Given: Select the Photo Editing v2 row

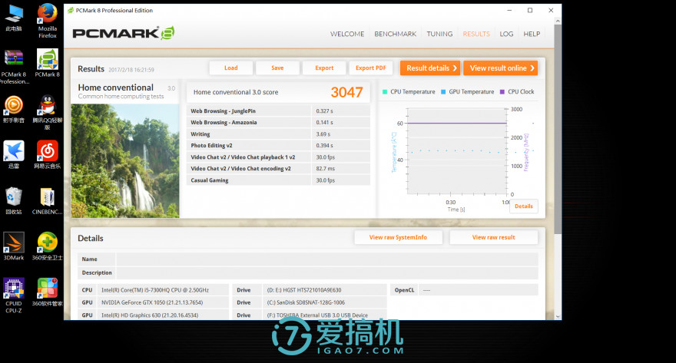Looking at the screenshot, I should [x=279, y=146].
